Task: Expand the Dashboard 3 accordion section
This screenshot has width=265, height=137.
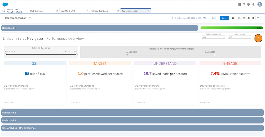Action: click(x=132, y=120)
